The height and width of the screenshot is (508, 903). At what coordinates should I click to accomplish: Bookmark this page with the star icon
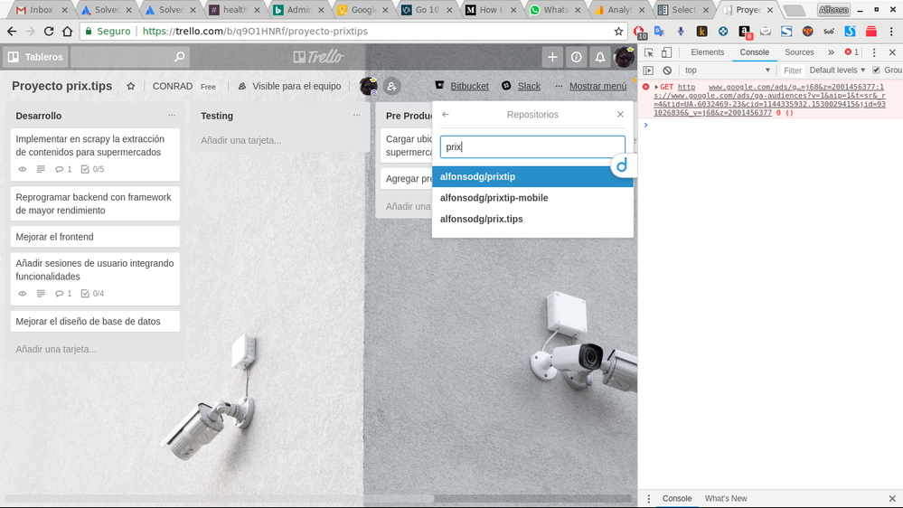(618, 32)
